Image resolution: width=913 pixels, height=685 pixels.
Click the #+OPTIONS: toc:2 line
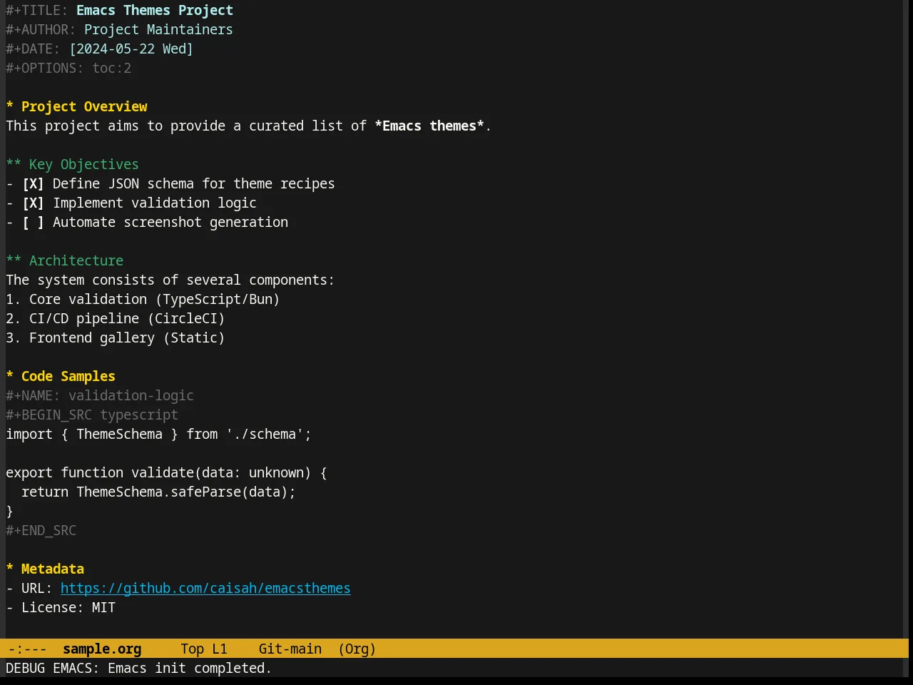pos(68,68)
